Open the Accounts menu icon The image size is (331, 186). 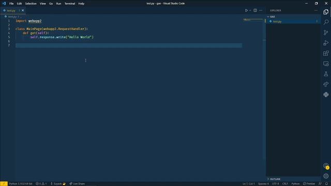(x=326, y=166)
